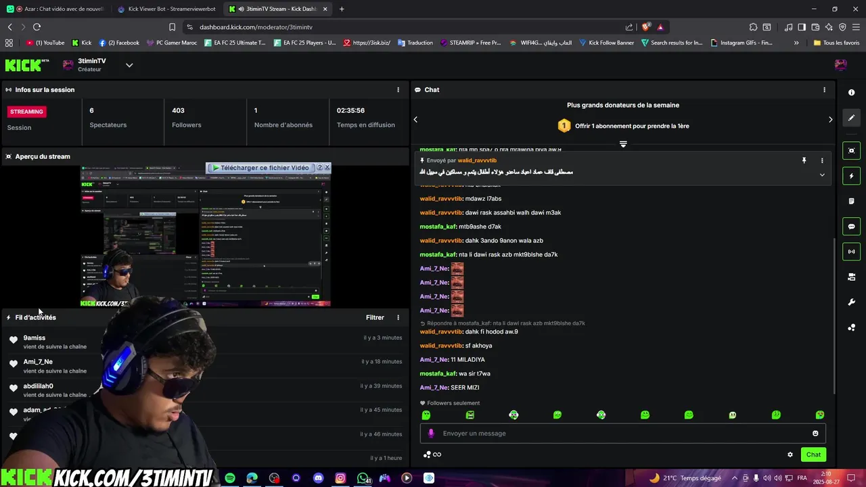Screen dimensions: 866x487
Task: Click the heart icon beside 9amiss
Action: (14, 340)
